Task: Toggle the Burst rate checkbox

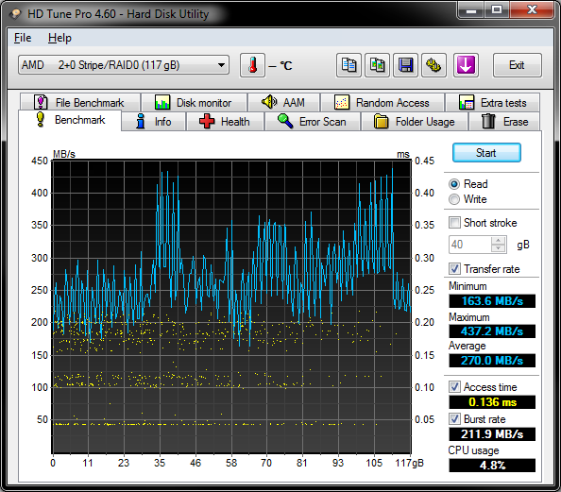Action: coord(454,418)
